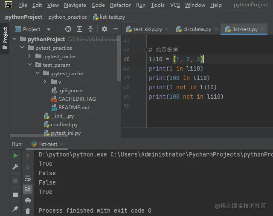Open Project panel gear options
This screenshot has height=216, width=273.
104,29
